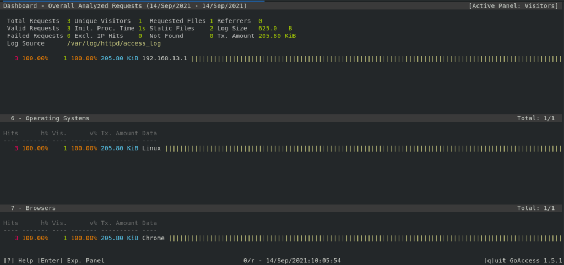Viewport: 564px width, 265px height.
Task: Click the Requested Files label
Action: (x=178, y=21)
